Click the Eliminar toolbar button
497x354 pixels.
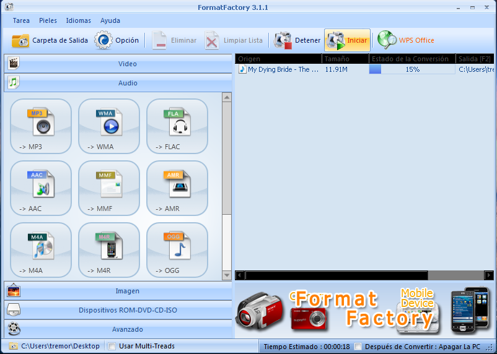[x=174, y=40]
